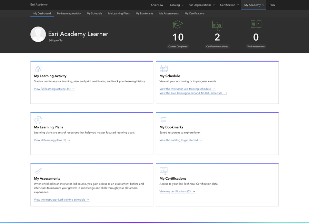Click the learner profile avatar picture
This screenshot has height=223, width=309.
point(38,34)
